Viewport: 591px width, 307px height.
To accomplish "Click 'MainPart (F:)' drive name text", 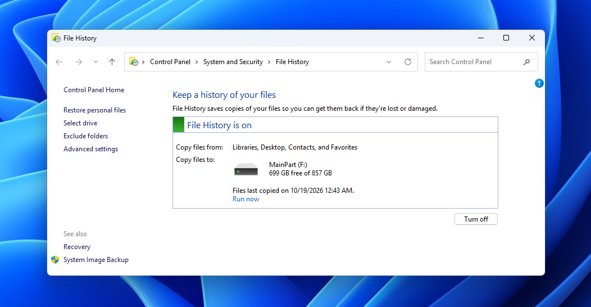I will coord(288,165).
